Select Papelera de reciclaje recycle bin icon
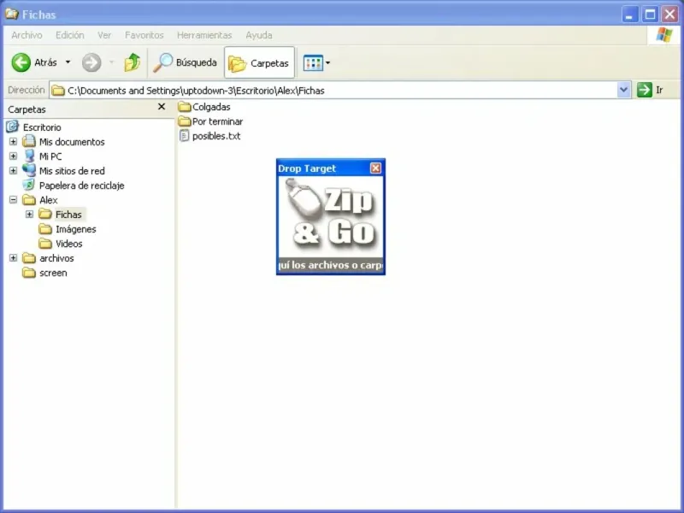Screen dimensions: 684x513 point(29,185)
